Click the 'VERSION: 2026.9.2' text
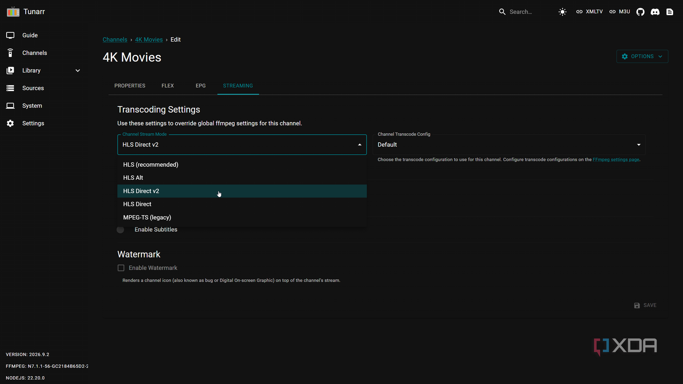 coord(27,355)
